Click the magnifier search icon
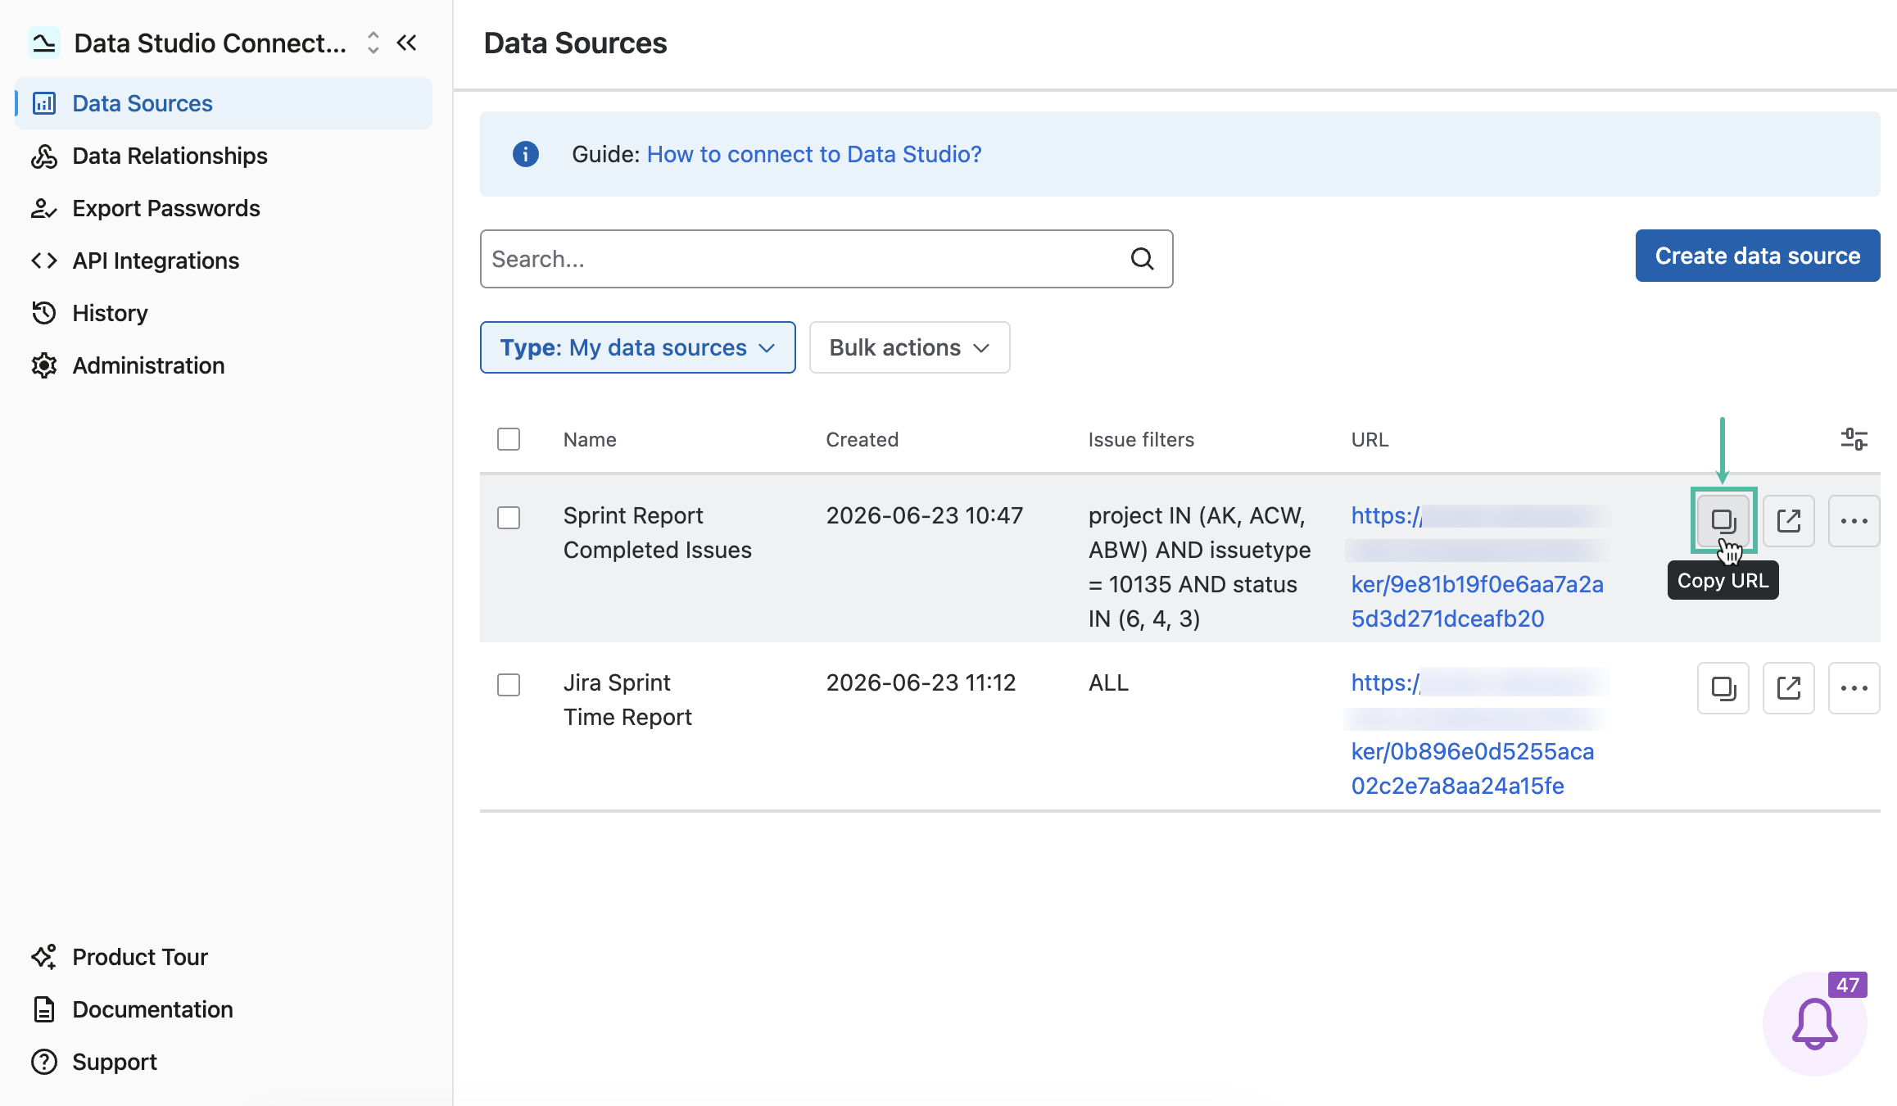 1143,259
